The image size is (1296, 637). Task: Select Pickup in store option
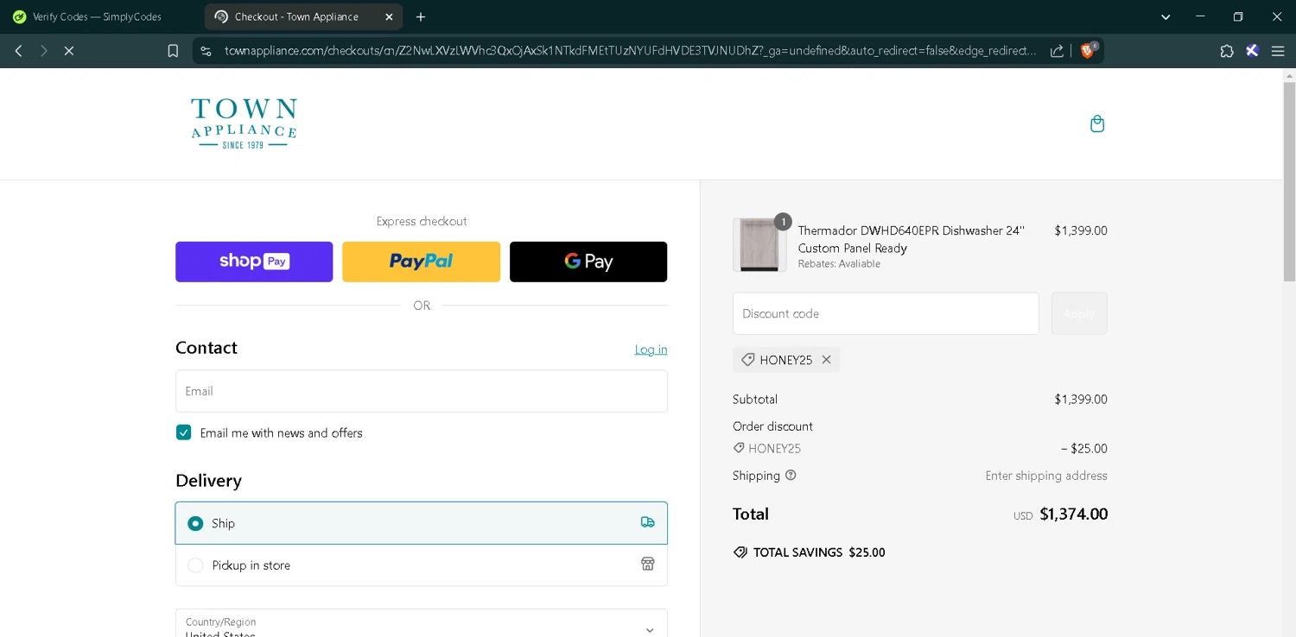(422, 565)
